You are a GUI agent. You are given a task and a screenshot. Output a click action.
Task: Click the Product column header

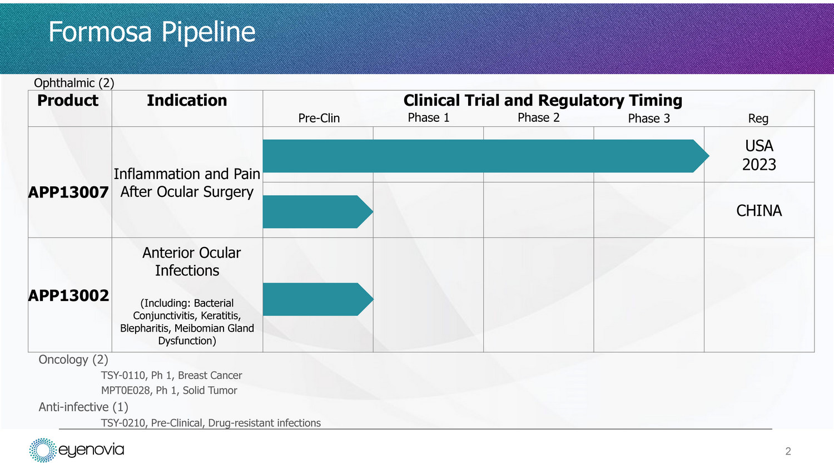(68, 101)
